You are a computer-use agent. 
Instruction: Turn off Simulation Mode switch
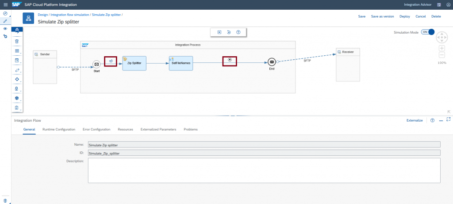click(428, 32)
